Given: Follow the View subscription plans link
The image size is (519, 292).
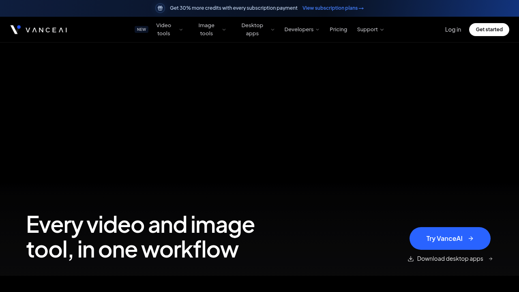Looking at the screenshot, I should (x=333, y=8).
